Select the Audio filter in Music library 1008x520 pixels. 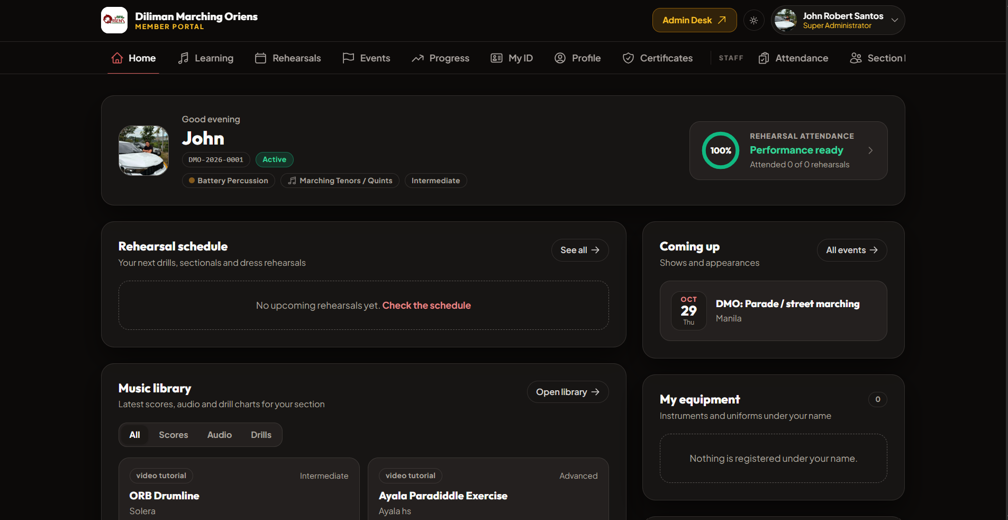pos(220,435)
